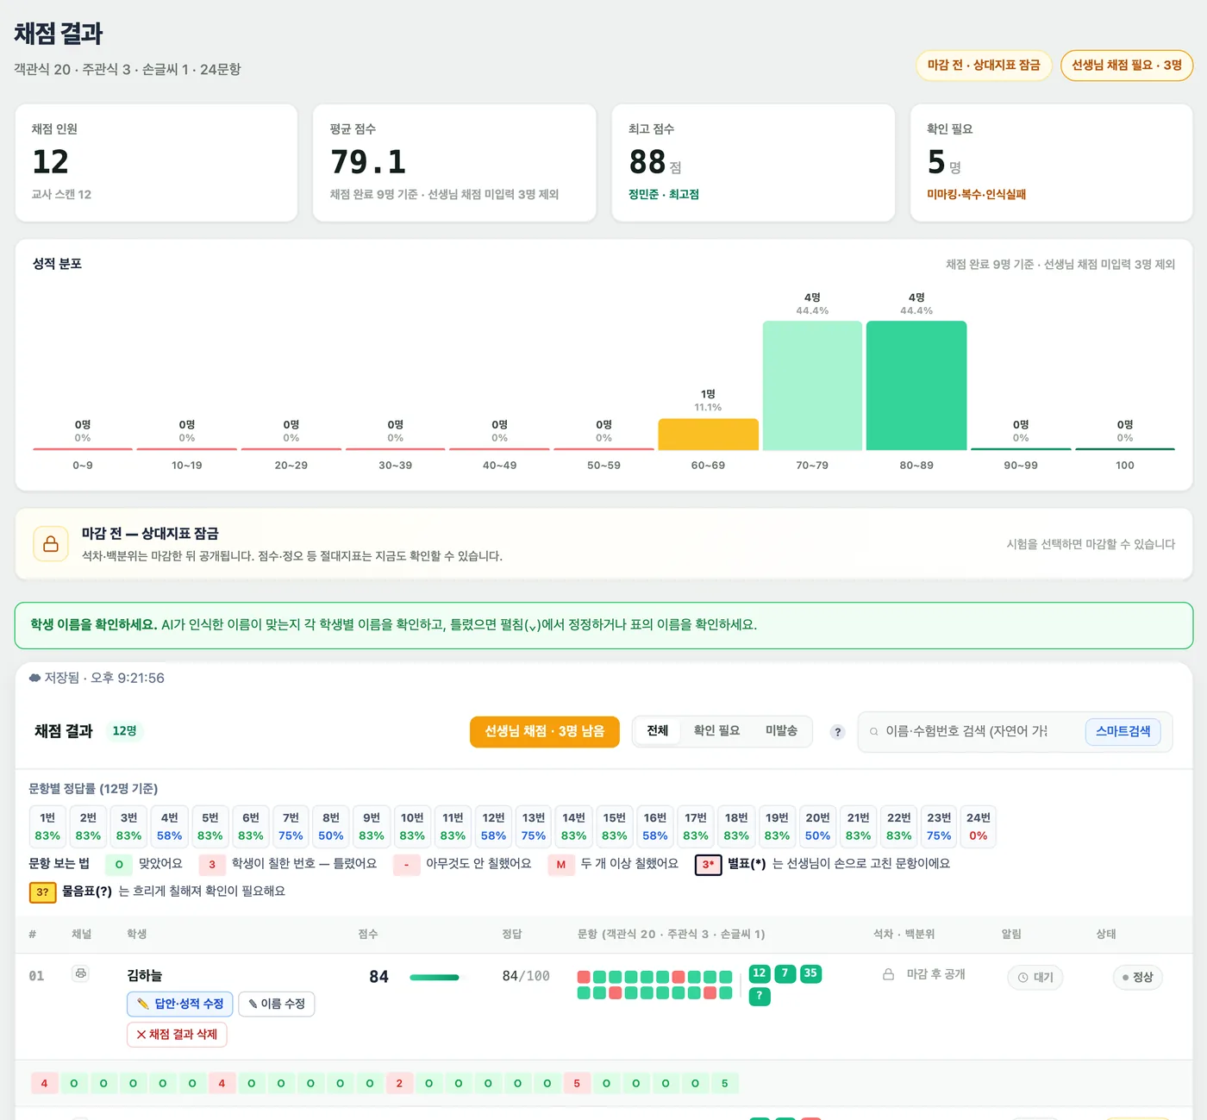
Task: Select the 20번 50% question chip
Action: point(817,827)
